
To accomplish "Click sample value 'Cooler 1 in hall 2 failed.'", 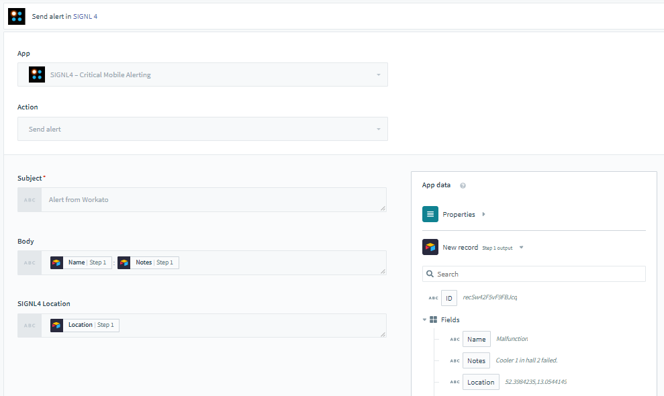I will click(526, 360).
